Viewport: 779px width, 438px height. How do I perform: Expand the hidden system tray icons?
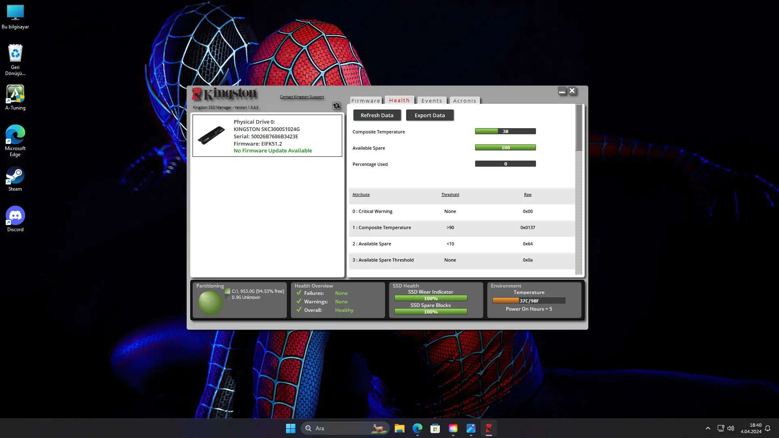coord(708,428)
